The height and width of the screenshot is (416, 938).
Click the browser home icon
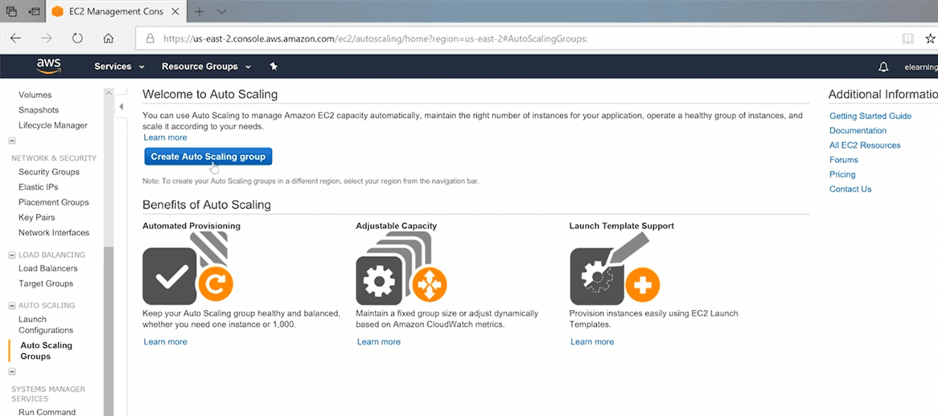(x=109, y=38)
